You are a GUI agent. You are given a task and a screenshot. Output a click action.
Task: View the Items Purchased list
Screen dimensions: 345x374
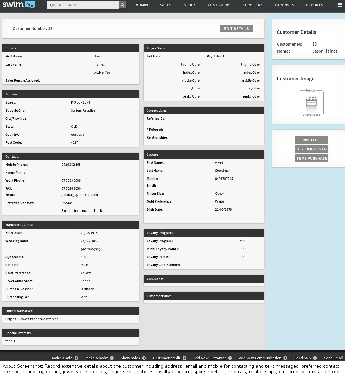click(311, 159)
